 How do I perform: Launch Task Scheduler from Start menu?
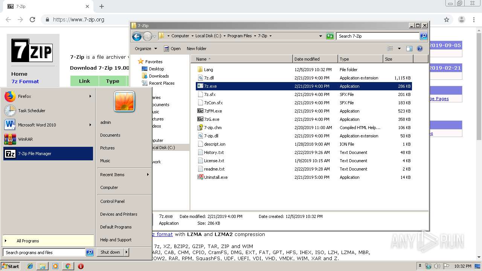coord(48,111)
